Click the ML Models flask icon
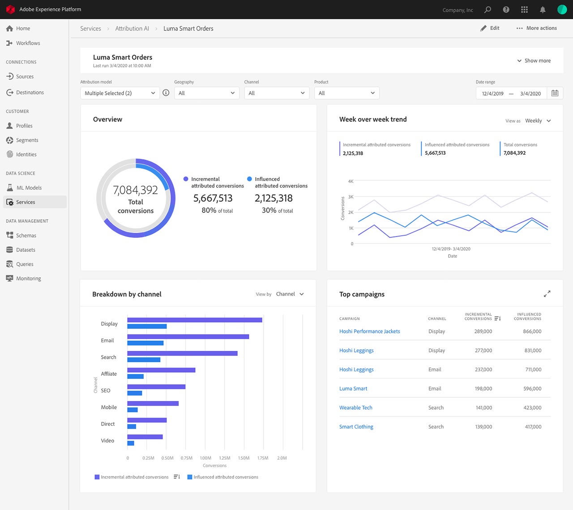This screenshot has height=510, width=573. tap(10, 187)
